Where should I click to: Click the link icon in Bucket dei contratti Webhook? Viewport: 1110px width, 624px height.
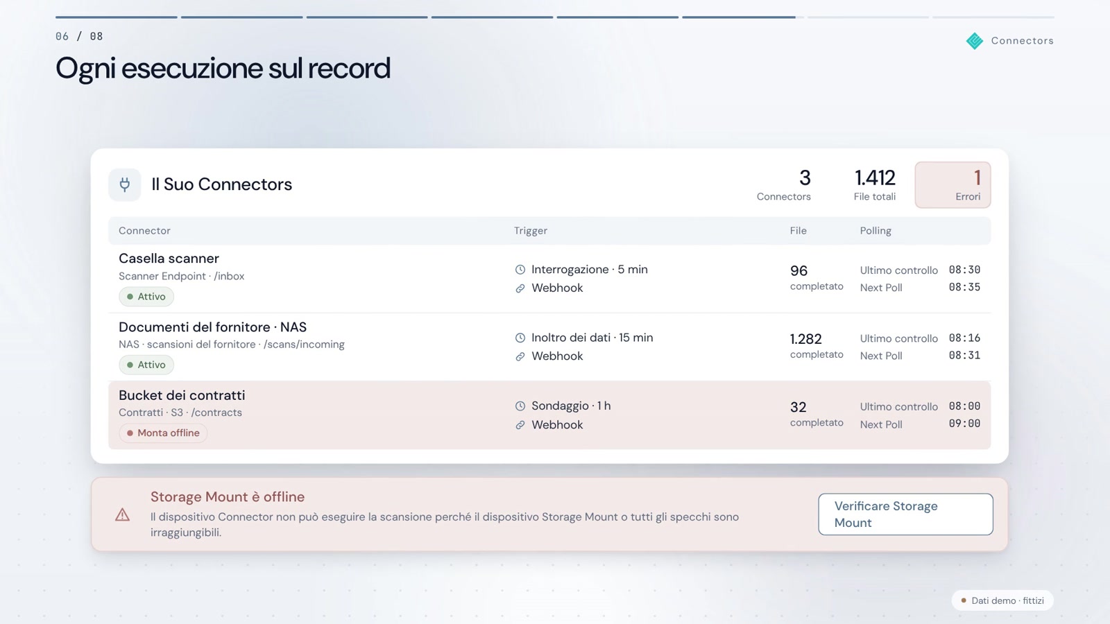click(520, 425)
